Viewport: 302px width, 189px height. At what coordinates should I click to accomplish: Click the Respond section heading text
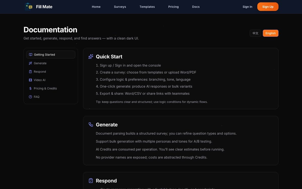(106, 181)
